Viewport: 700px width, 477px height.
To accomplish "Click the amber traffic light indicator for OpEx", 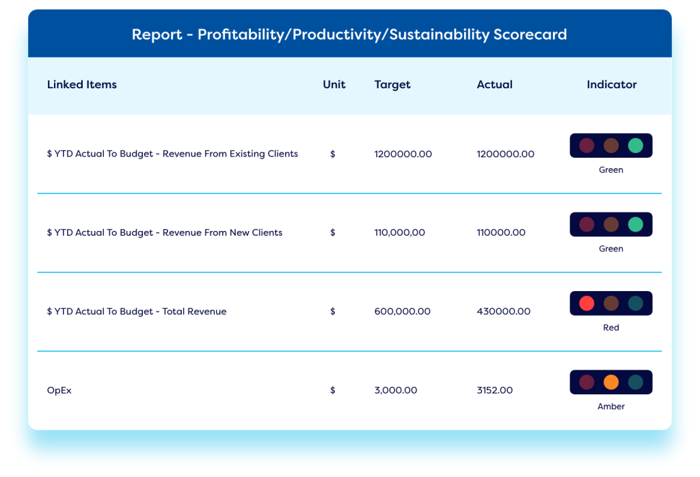I will [610, 382].
